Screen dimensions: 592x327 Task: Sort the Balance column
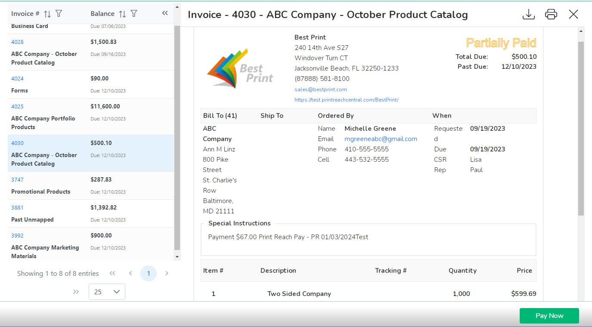click(x=122, y=14)
